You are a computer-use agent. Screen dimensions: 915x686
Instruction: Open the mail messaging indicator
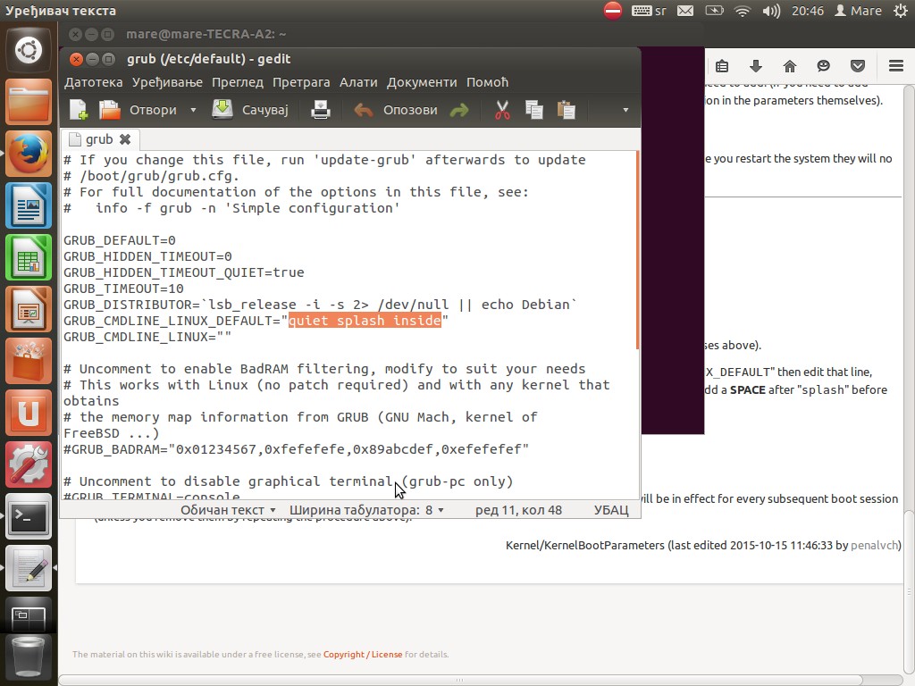point(685,11)
